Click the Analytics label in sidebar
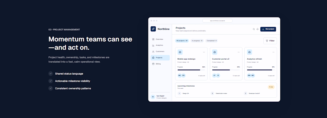 [159, 45]
